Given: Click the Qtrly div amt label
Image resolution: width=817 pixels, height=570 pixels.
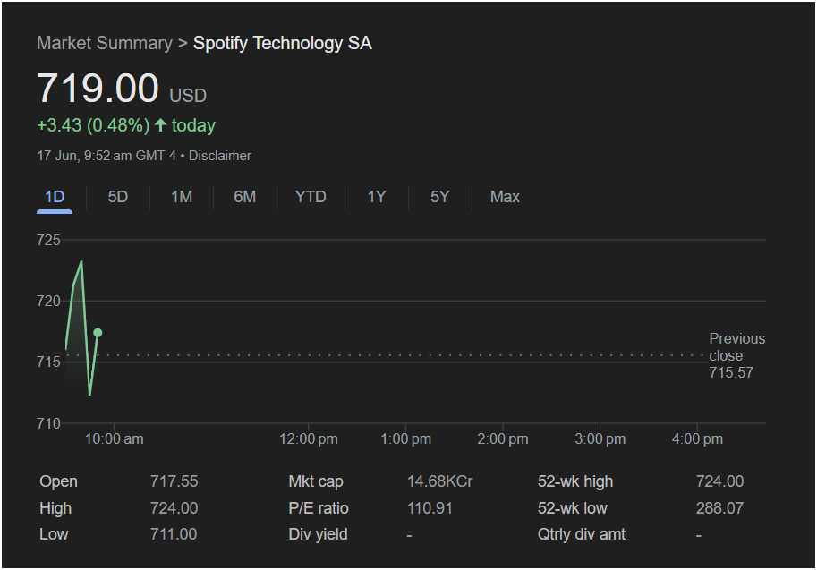Looking at the screenshot, I should coord(582,534).
